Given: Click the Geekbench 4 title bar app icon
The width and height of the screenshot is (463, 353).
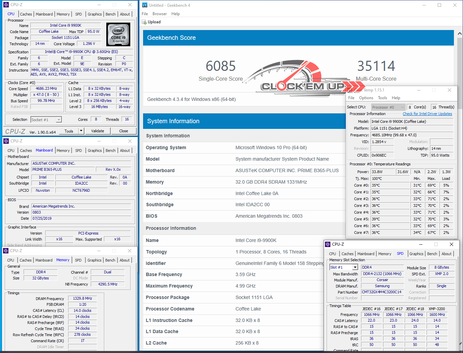Looking at the screenshot, I should 145,5.
